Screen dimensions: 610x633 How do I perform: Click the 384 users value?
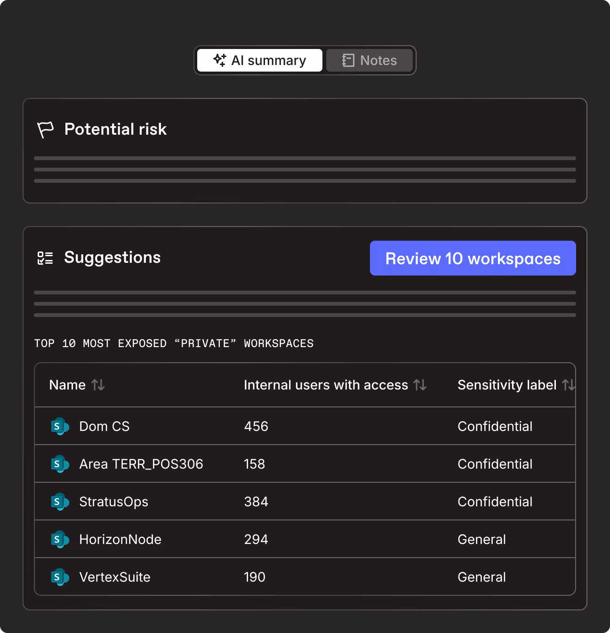pos(256,502)
